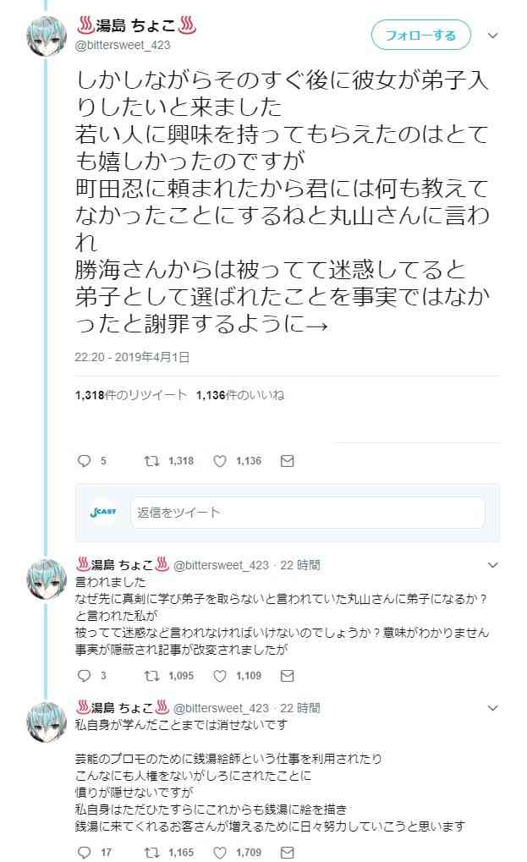The width and height of the screenshot is (527, 862).
Task: Click the envelope icon on the first reply
Action: point(288,675)
